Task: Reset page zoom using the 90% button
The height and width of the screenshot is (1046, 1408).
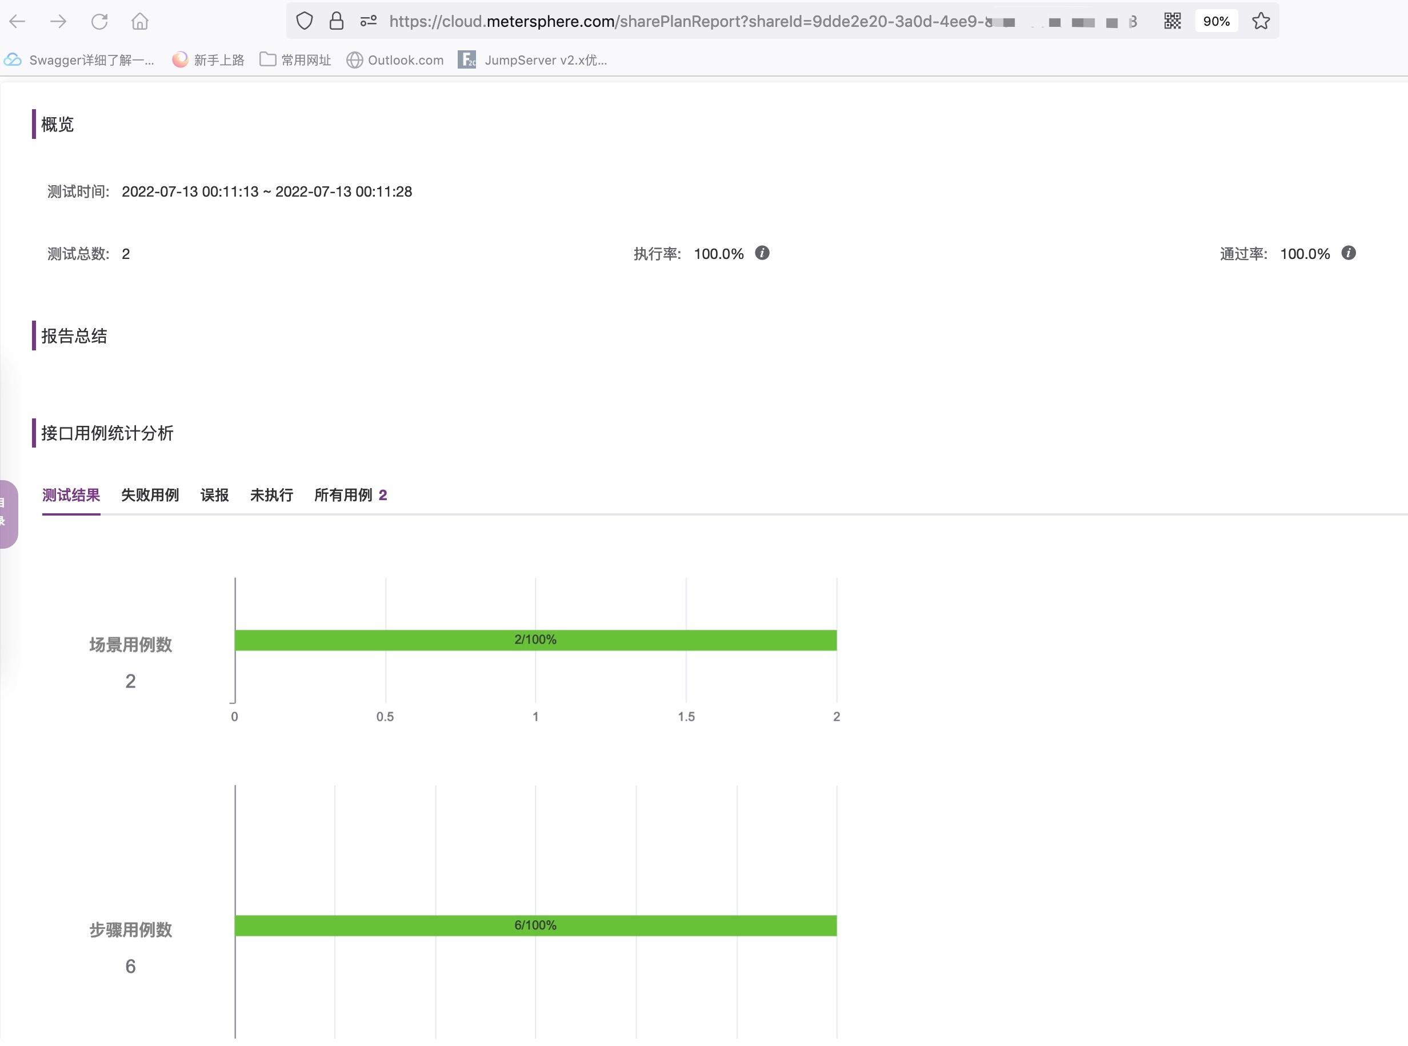Action: pos(1216,21)
